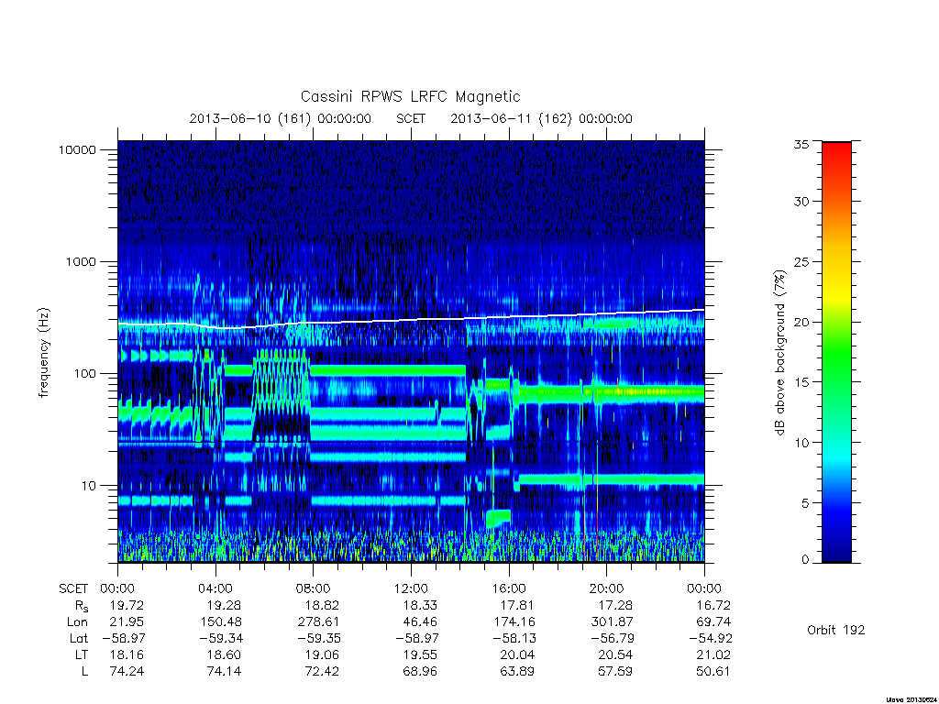This screenshot has width=939, height=704.
Task: Click start date "2013-06-10 (161) 00:00:00"
Action: tap(281, 118)
